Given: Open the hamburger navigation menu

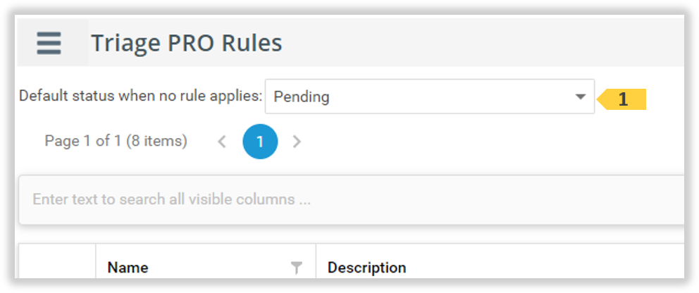Looking at the screenshot, I should coord(49,44).
